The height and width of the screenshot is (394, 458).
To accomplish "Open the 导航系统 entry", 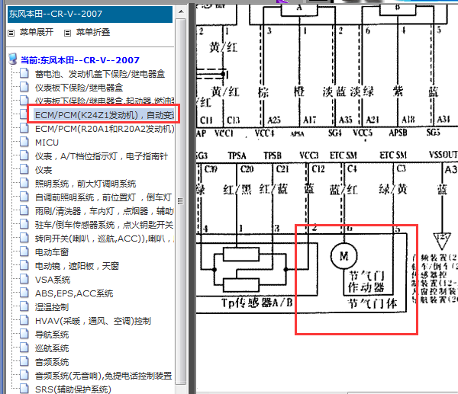I will click(52, 335).
